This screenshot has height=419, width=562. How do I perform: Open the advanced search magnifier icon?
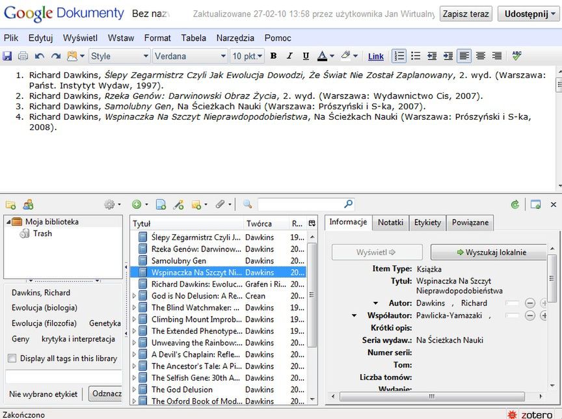[247, 204]
